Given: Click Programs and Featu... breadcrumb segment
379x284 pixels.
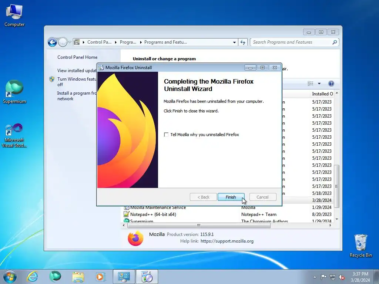Looking at the screenshot, I should click(165, 42).
